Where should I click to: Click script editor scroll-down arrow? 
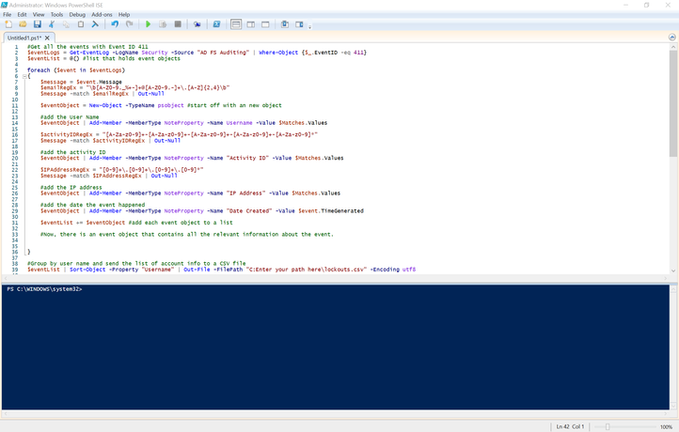pyautogui.click(x=673, y=270)
